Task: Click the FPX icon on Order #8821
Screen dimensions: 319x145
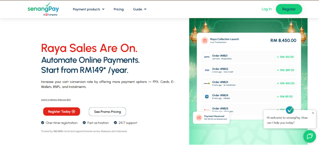Action: [207, 57]
